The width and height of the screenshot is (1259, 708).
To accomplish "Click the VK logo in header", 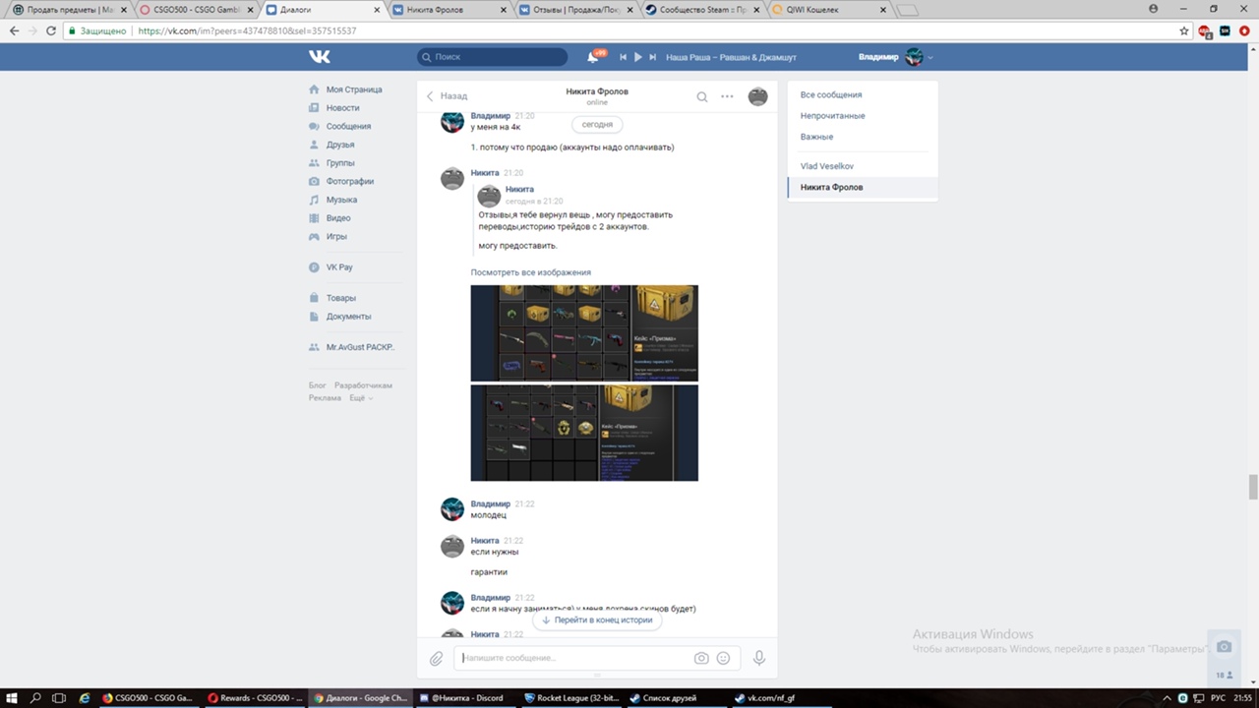I will tap(320, 57).
